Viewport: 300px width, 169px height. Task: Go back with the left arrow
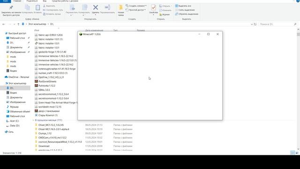point(4,24)
